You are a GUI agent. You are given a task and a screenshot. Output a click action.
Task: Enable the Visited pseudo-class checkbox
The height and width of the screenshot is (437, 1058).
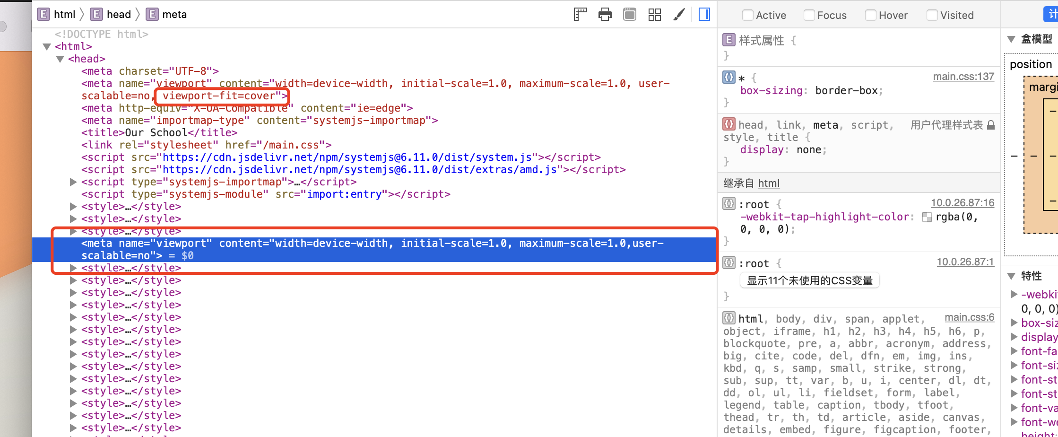pos(932,15)
